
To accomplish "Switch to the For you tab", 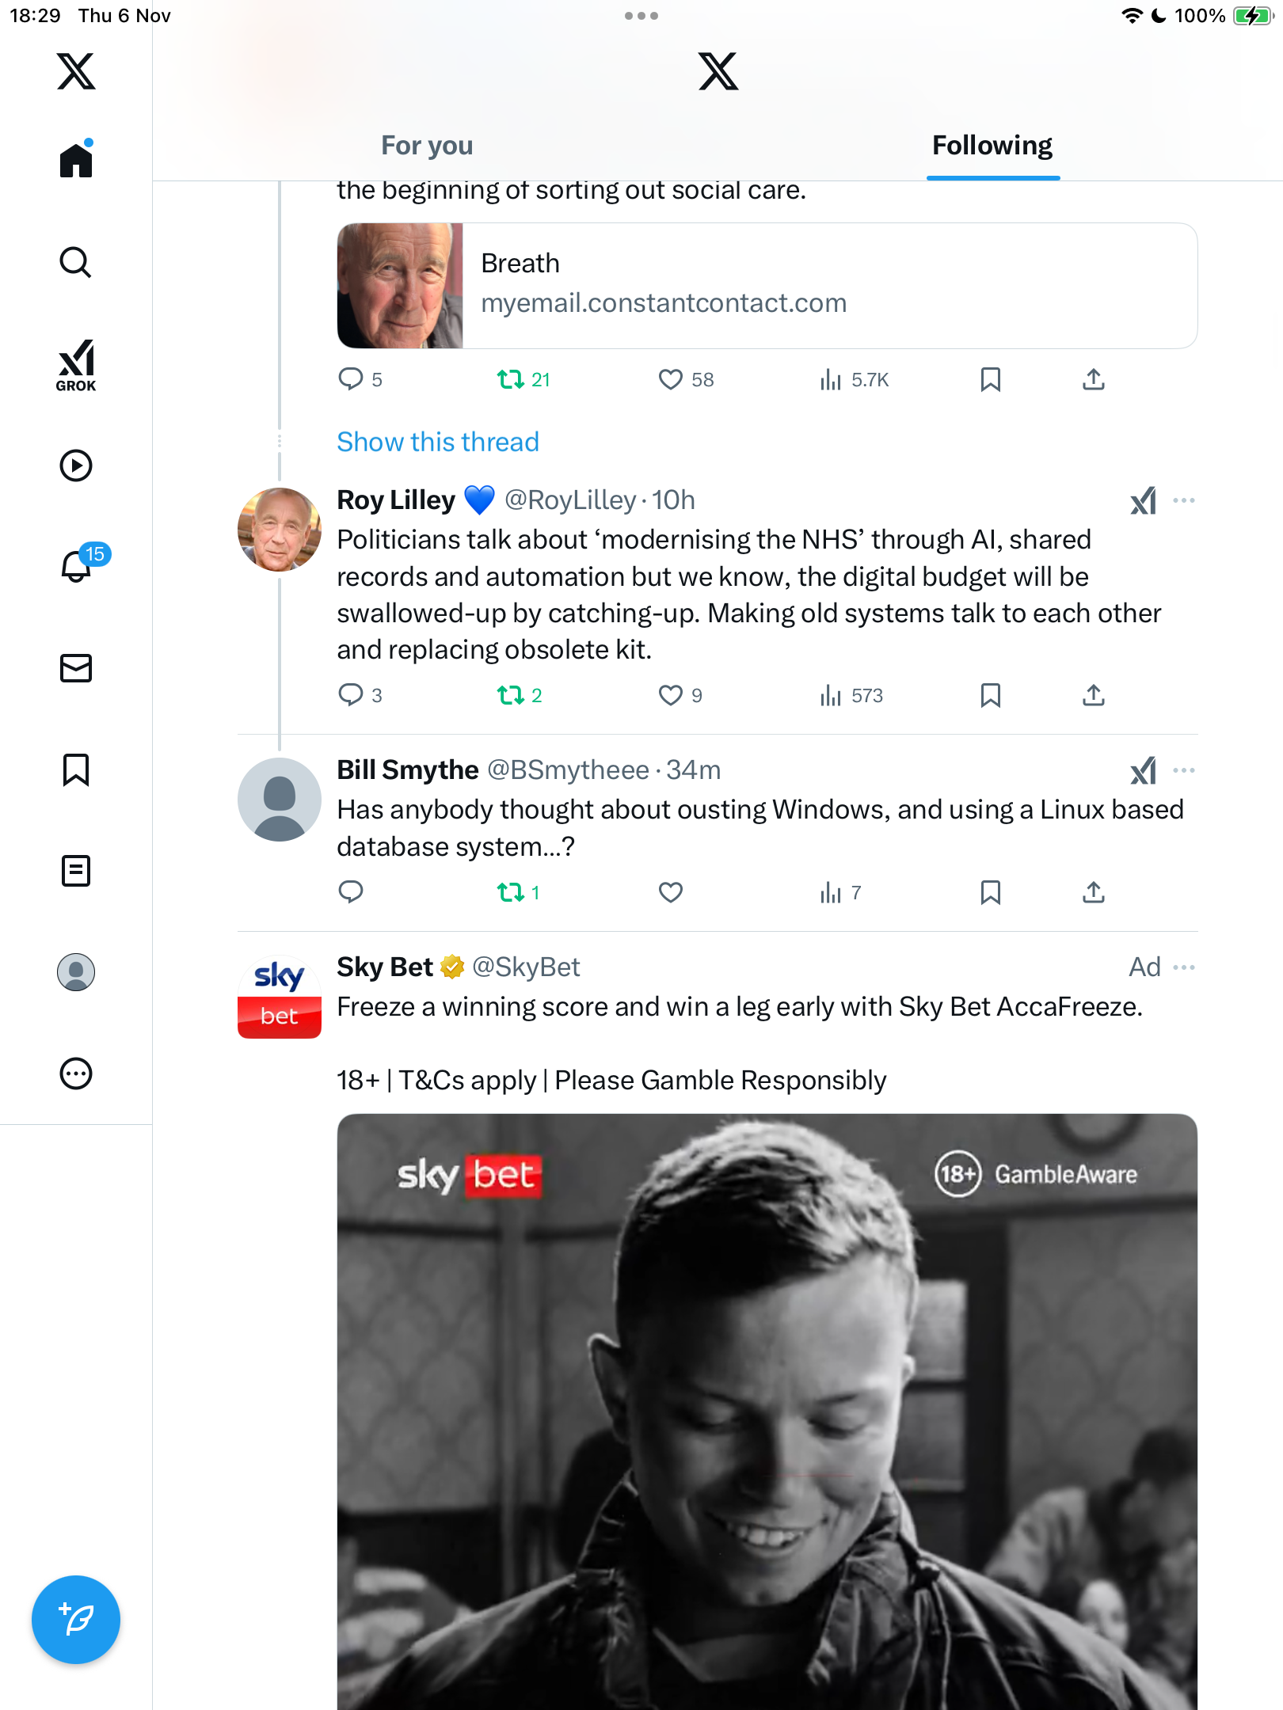I will [x=427, y=146].
